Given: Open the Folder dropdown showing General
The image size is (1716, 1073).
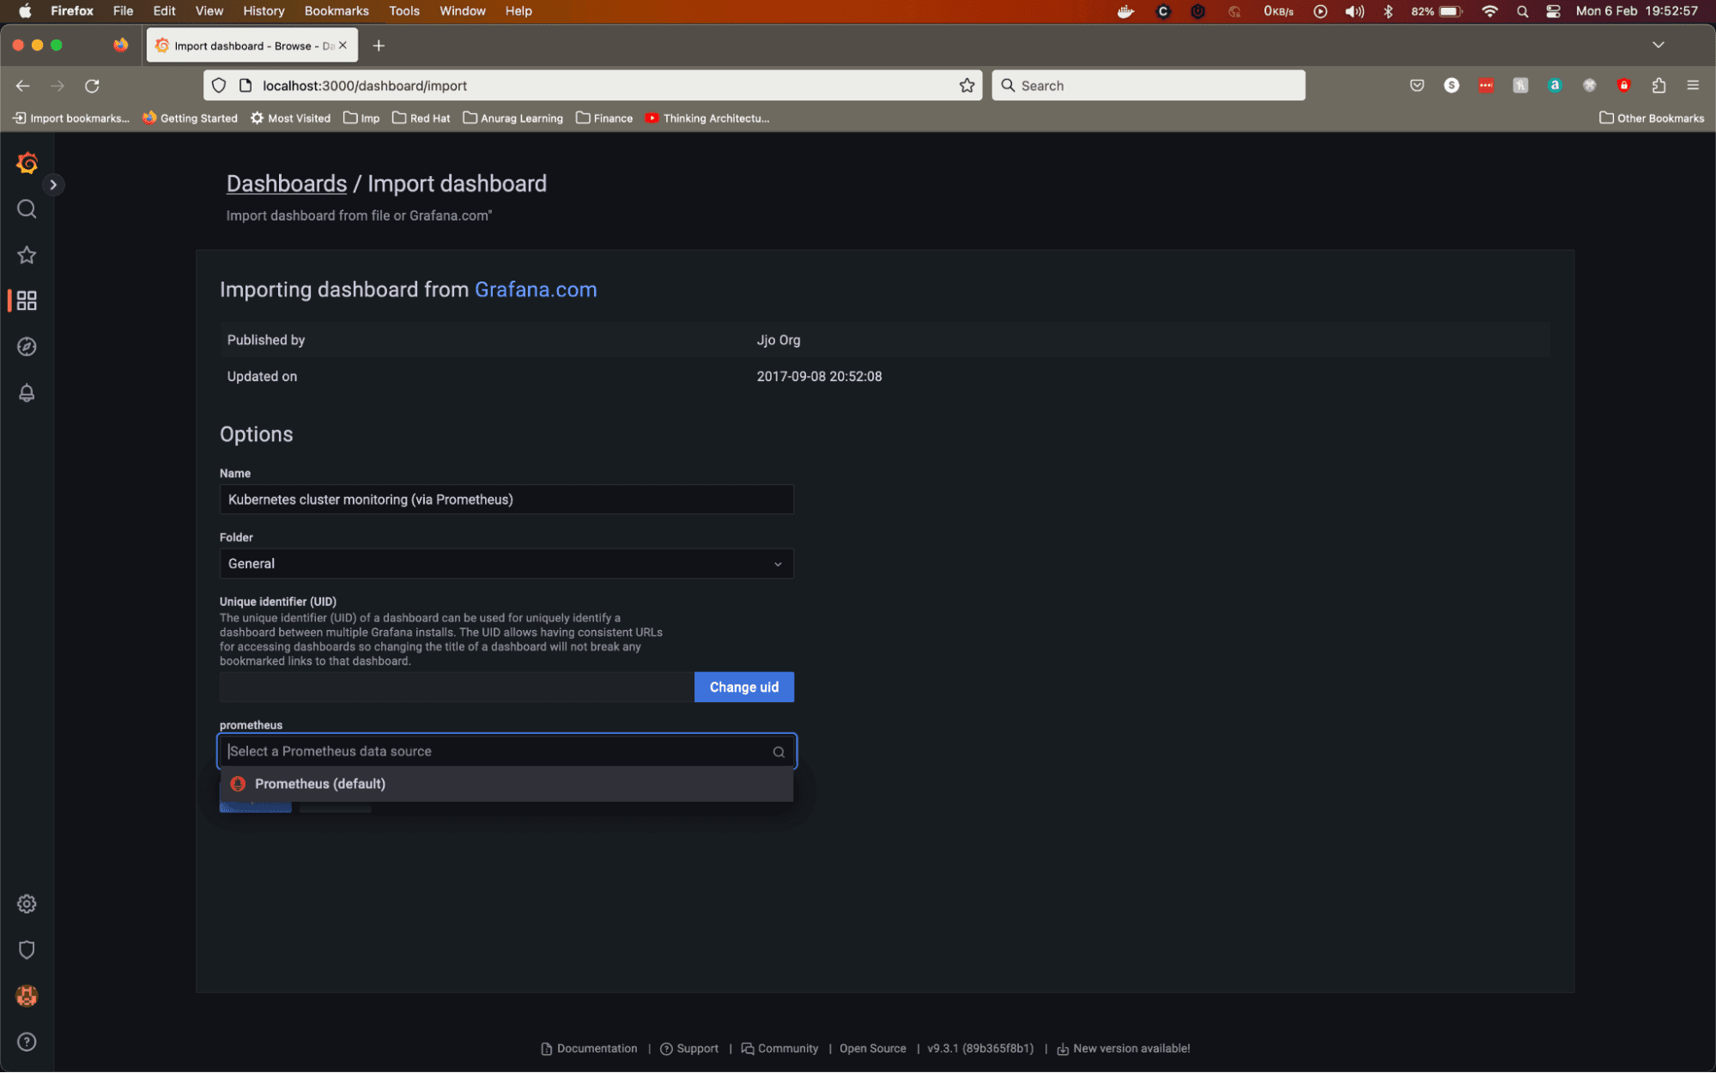Looking at the screenshot, I should 506,564.
